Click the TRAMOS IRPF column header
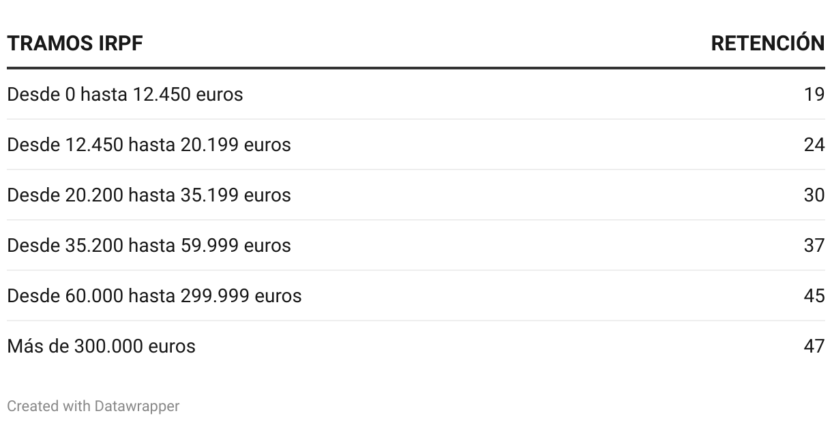 (75, 44)
